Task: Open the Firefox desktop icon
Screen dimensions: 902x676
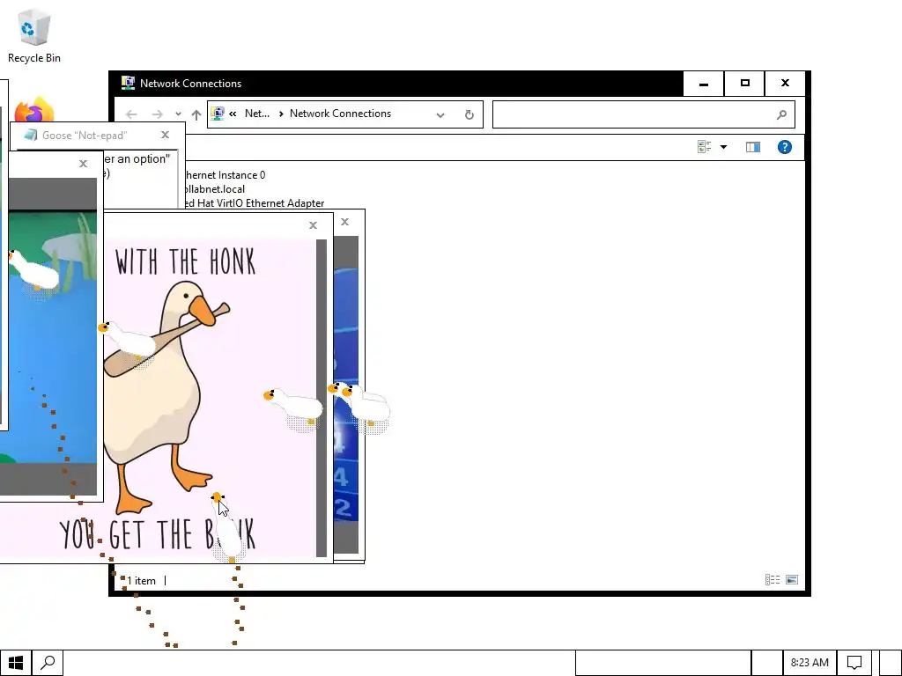Action: click(34, 109)
